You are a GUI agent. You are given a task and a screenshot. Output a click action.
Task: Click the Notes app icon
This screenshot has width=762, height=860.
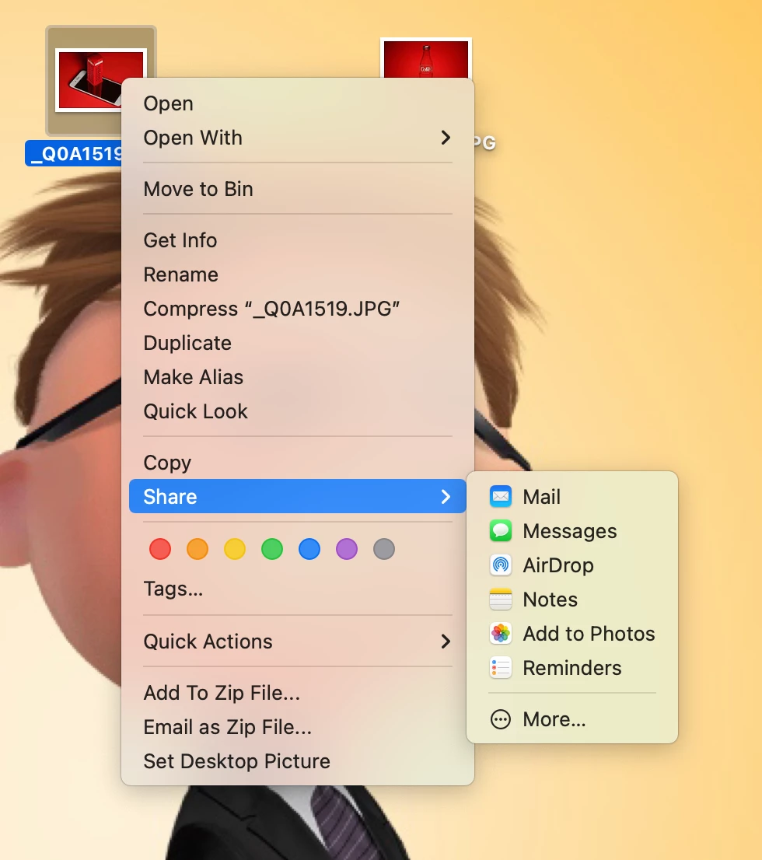[500, 599]
